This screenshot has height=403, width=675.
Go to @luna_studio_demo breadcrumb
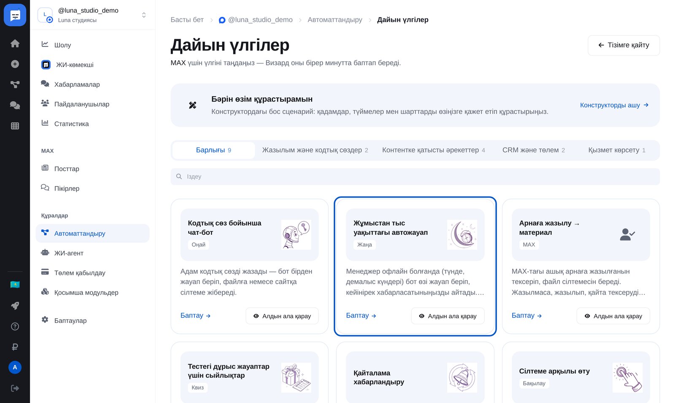point(256,20)
